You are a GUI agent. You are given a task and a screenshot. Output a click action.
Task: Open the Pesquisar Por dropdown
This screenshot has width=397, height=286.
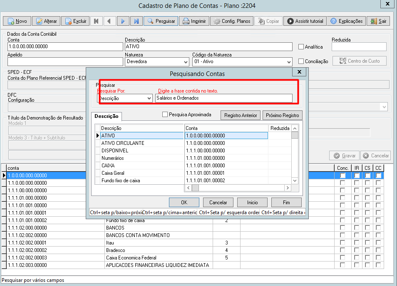pyautogui.click(x=149, y=98)
